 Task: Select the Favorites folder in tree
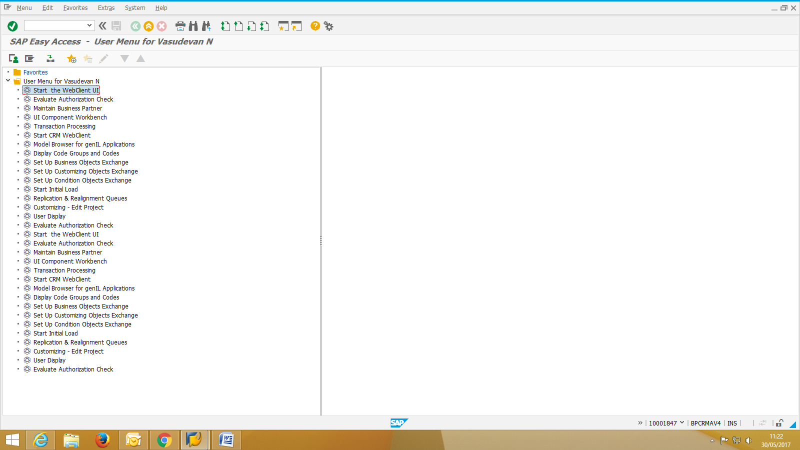35,72
